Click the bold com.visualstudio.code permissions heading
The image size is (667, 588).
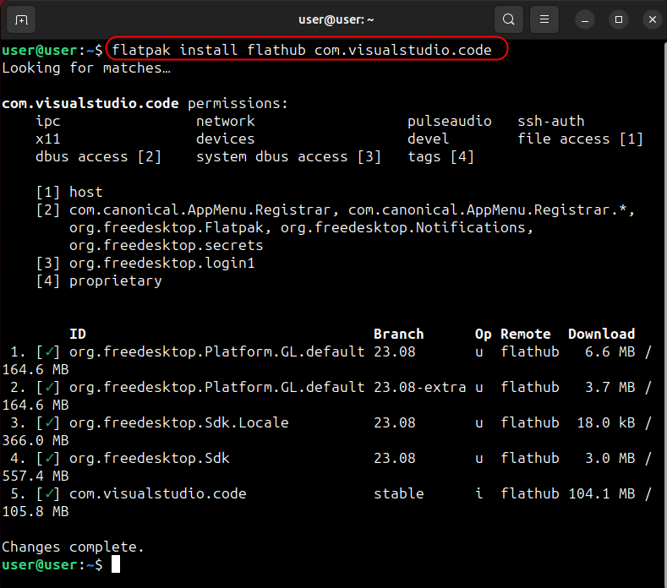click(x=90, y=103)
